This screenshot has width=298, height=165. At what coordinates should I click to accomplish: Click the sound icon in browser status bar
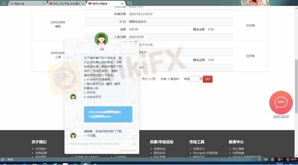point(266,159)
